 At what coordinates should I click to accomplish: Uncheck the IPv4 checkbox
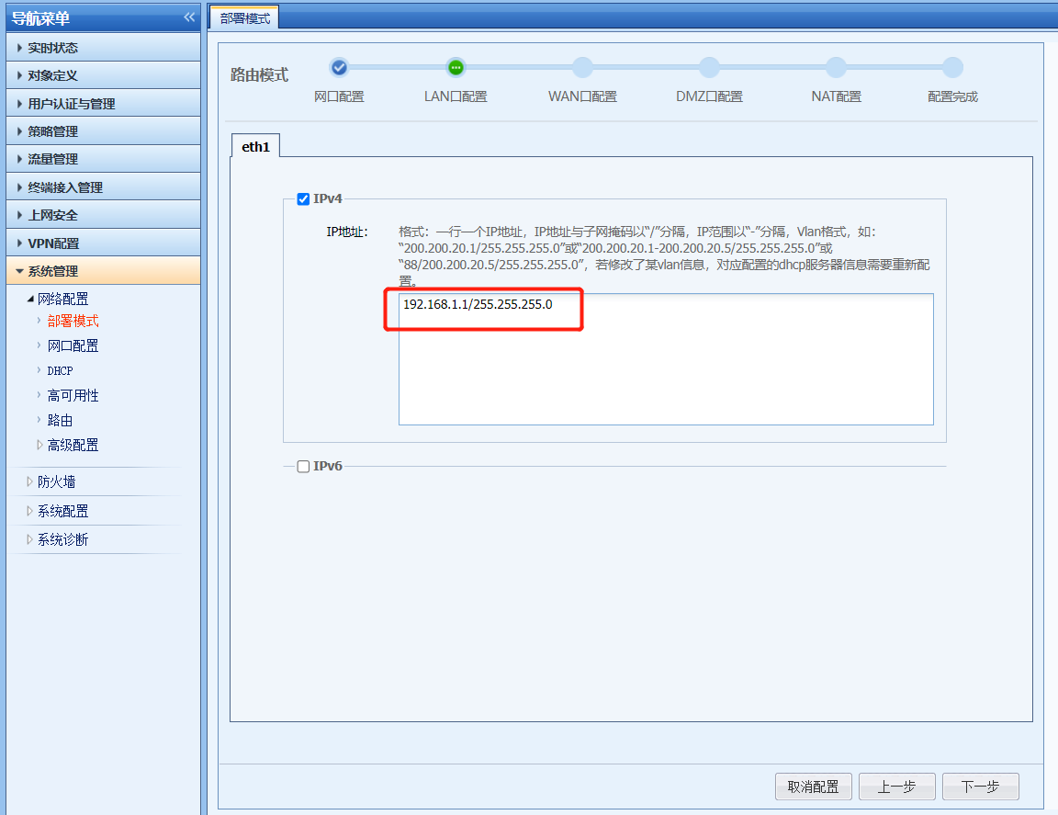(303, 198)
